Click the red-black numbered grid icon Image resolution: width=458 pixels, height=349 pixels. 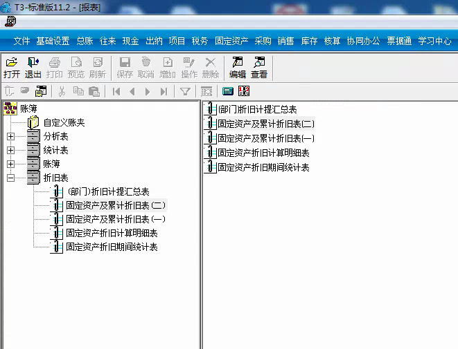point(244,91)
